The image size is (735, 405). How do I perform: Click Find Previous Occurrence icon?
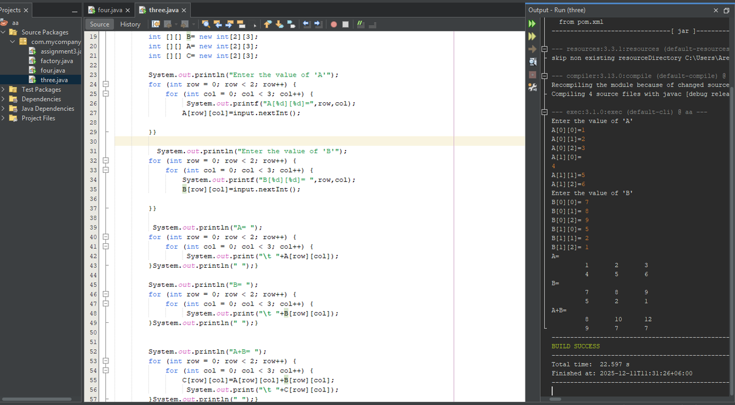pos(218,25)
